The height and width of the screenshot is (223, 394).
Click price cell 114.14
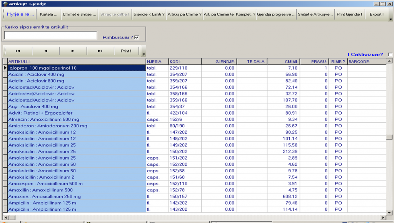click(284, 210)
